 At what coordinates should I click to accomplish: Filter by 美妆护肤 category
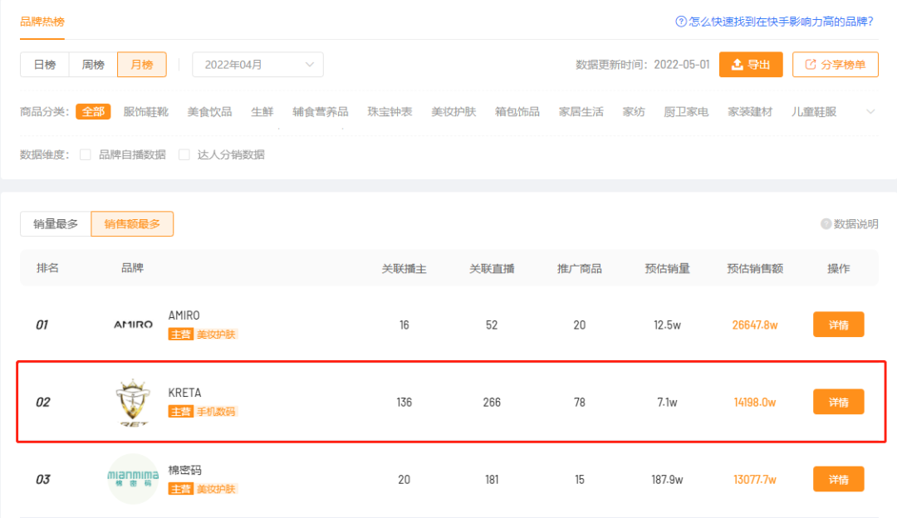(453, 112)
